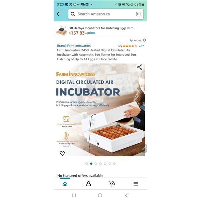Jump to the last image carousel dot
Image resolution: width=201 pixels, height=201 pixels.
click(x=114, y=163)
